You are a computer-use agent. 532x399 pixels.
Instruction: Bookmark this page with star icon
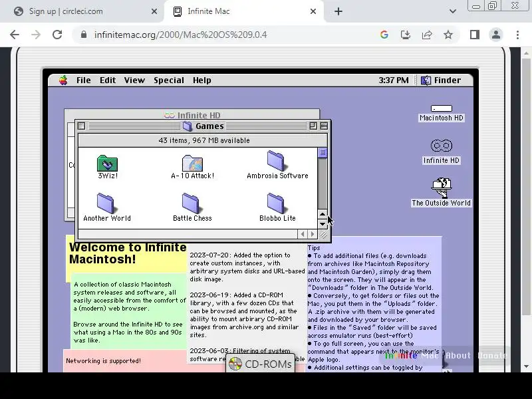tap(448, 35)
